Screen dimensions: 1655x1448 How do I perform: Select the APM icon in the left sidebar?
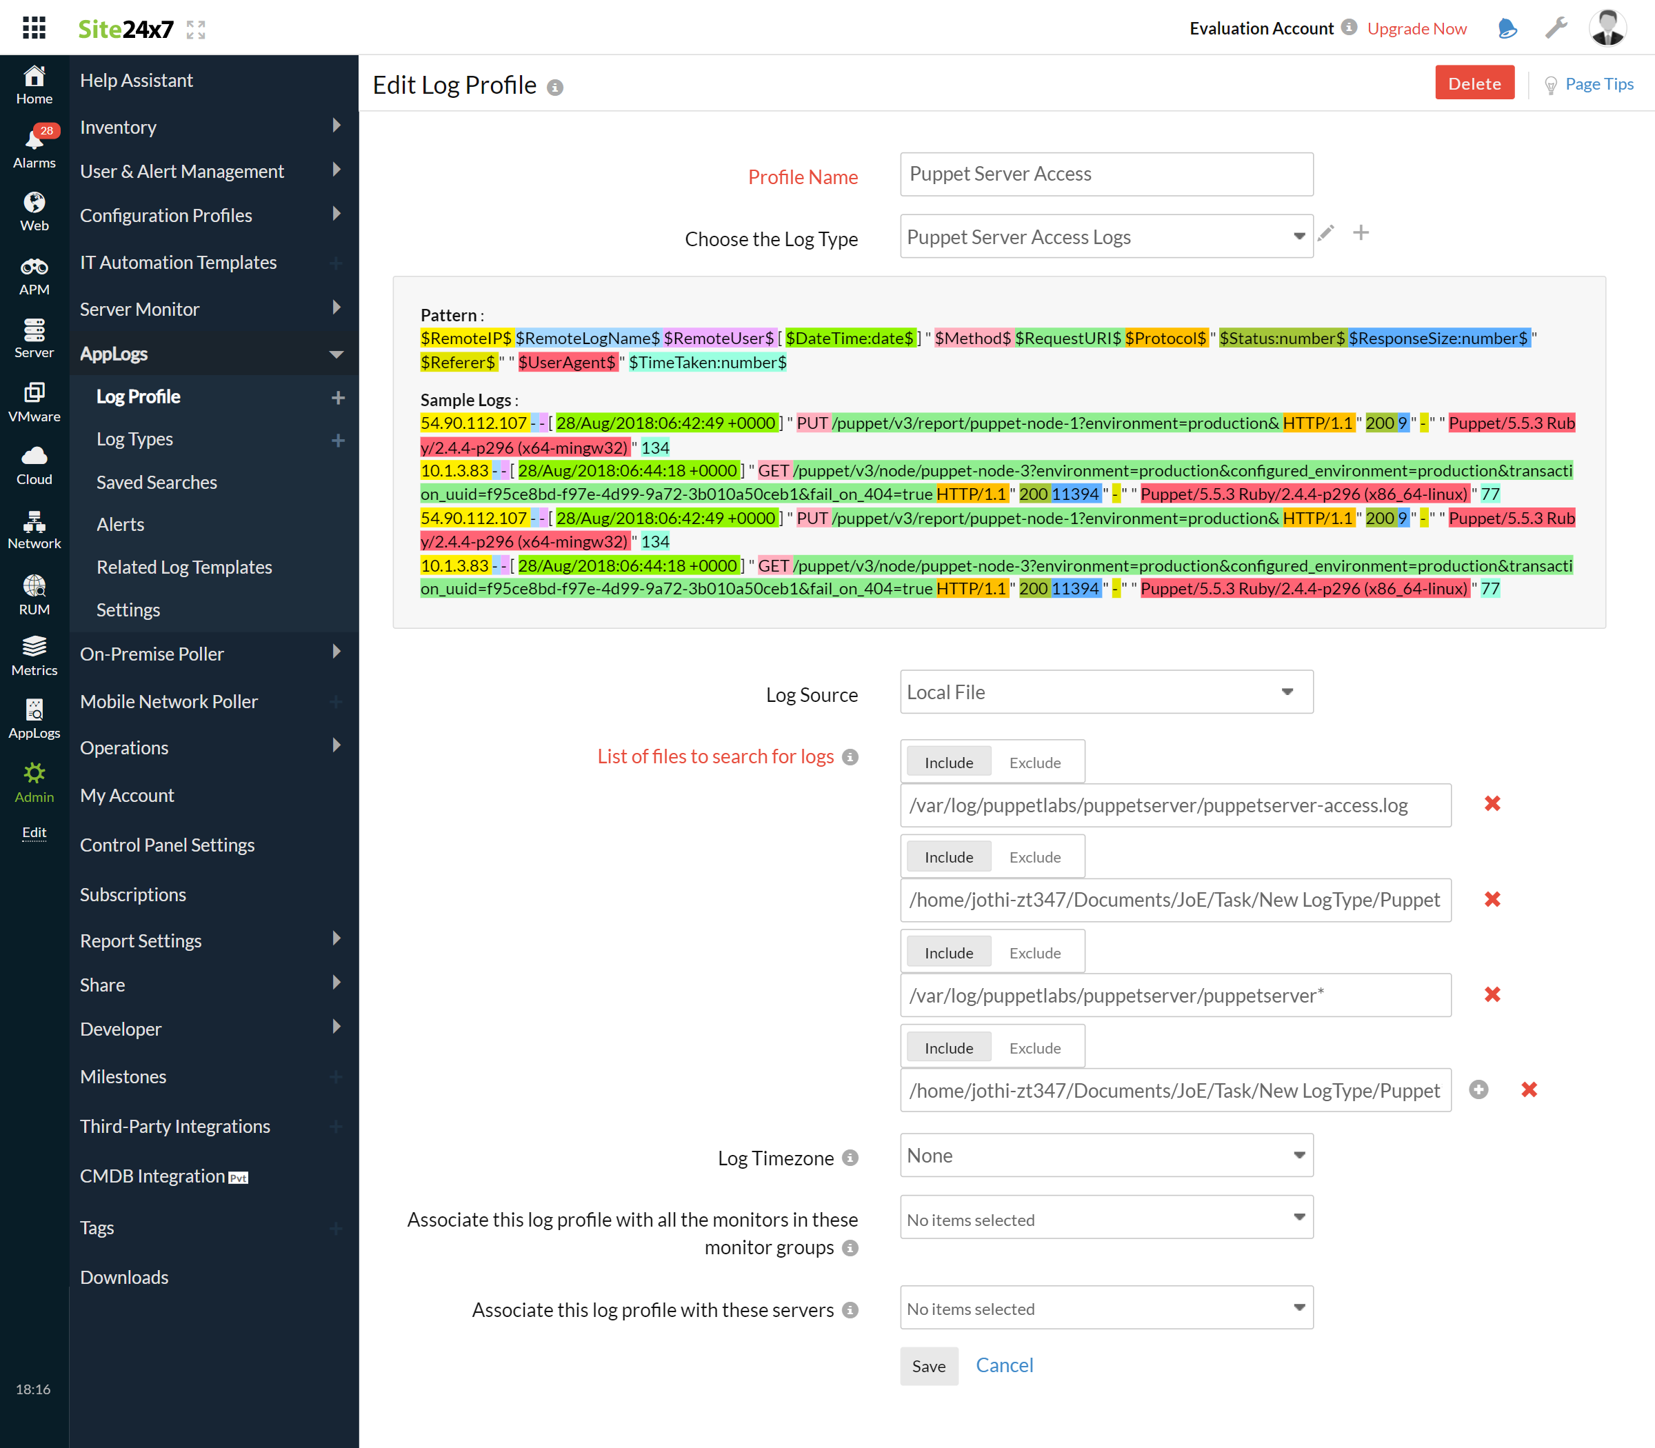34,274
